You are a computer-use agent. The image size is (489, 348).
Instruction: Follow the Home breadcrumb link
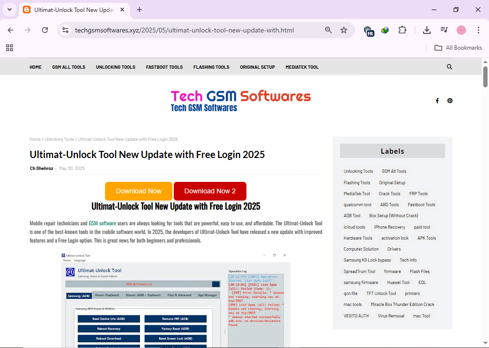pos(35,139)
